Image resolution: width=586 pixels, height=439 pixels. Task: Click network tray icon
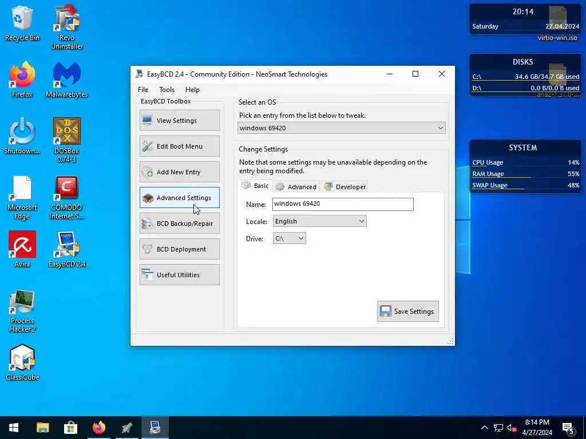(498, 428)
